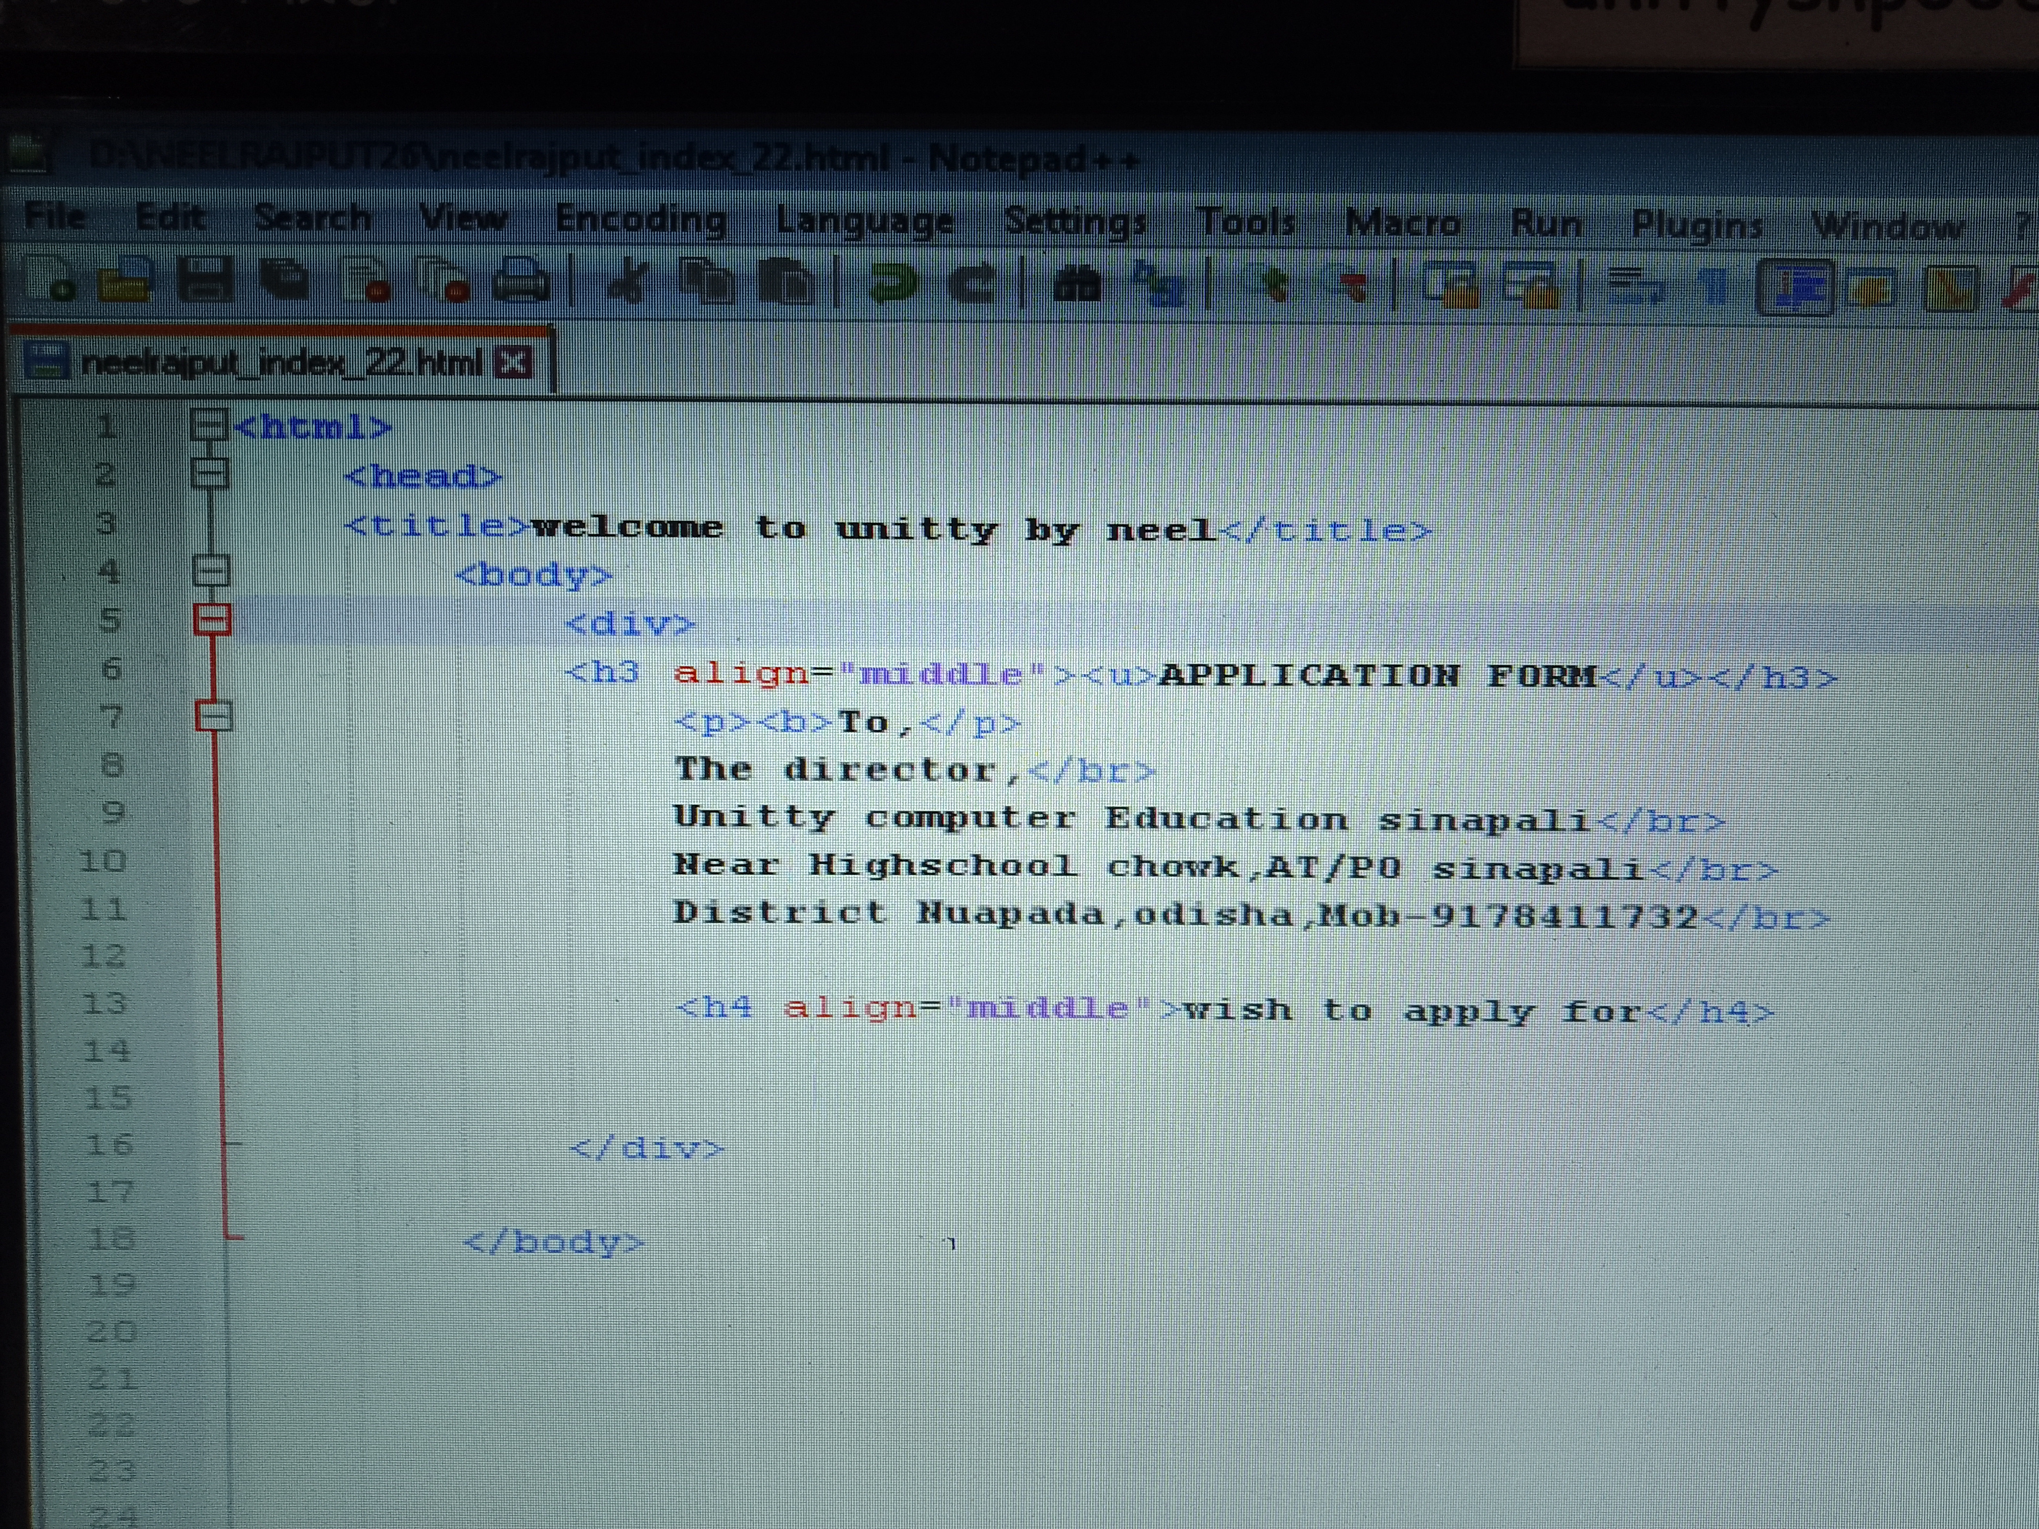
Task: Collapse the body tag fold marker
Action: click(x=210, y=571)
